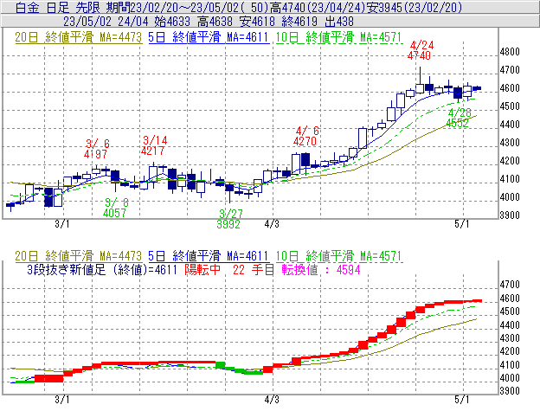Click the 20日 終値平滑 MA=4473 legend in upper chart
The height and width of the screenshot is (411, 540).
coord(78,37)
